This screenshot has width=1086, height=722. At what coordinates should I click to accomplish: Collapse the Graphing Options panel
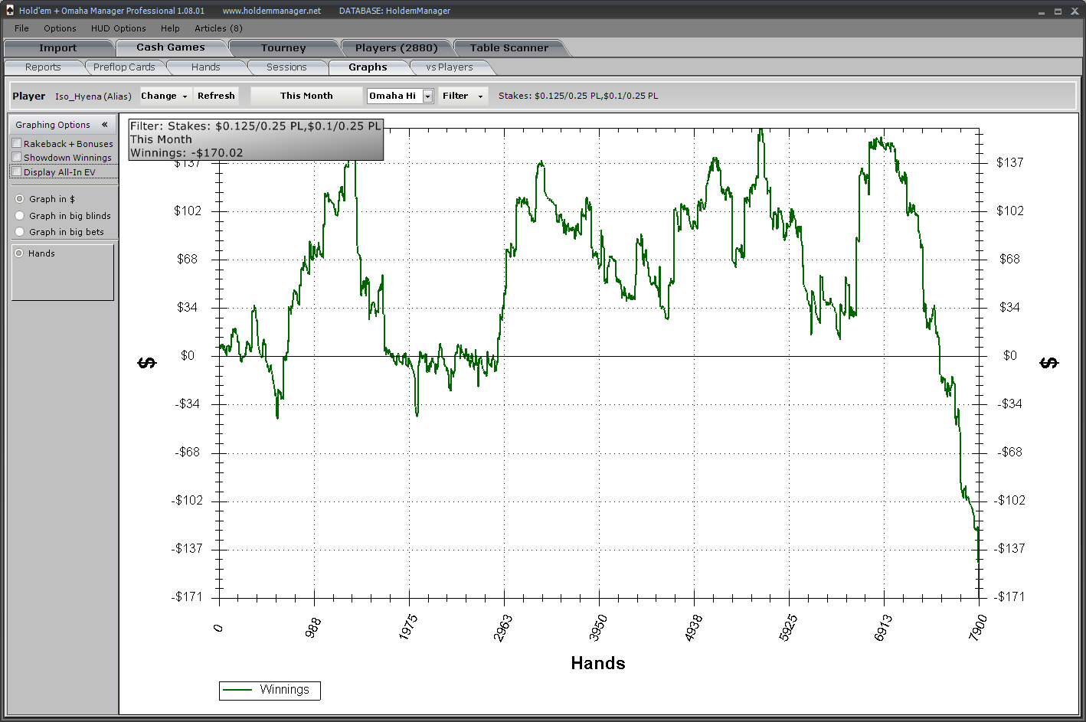point(104,125)
